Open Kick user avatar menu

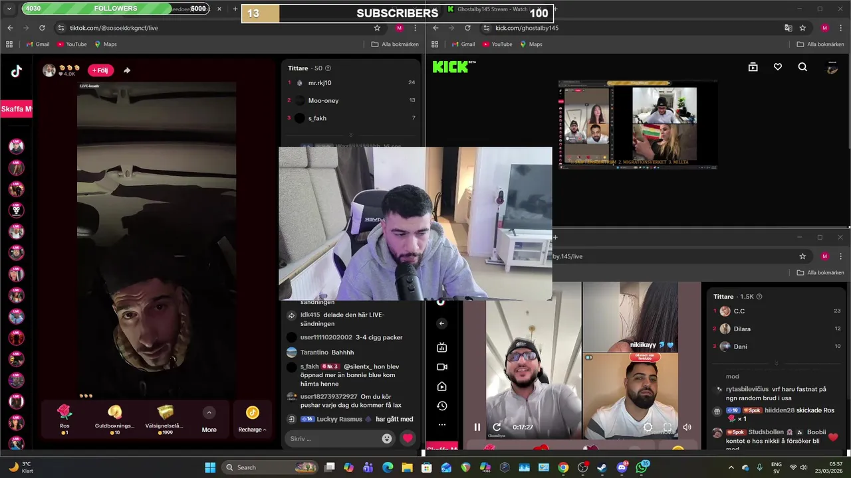click(832, 67)
